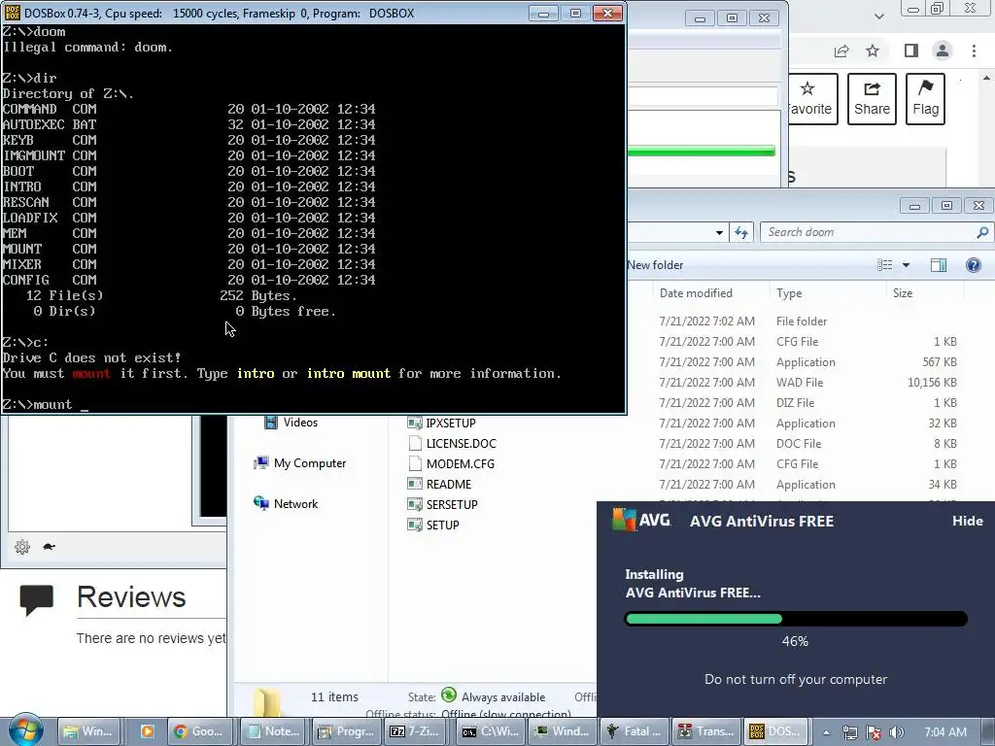Click the Share button on the web page
Screen dimensions: 995x746
[872, 99]
